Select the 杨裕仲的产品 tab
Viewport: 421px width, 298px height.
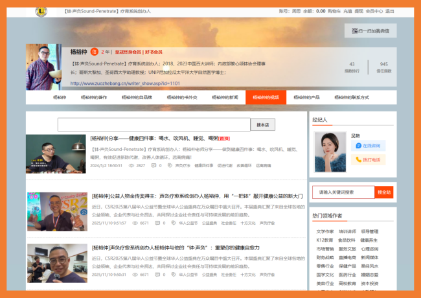point(306,97)
